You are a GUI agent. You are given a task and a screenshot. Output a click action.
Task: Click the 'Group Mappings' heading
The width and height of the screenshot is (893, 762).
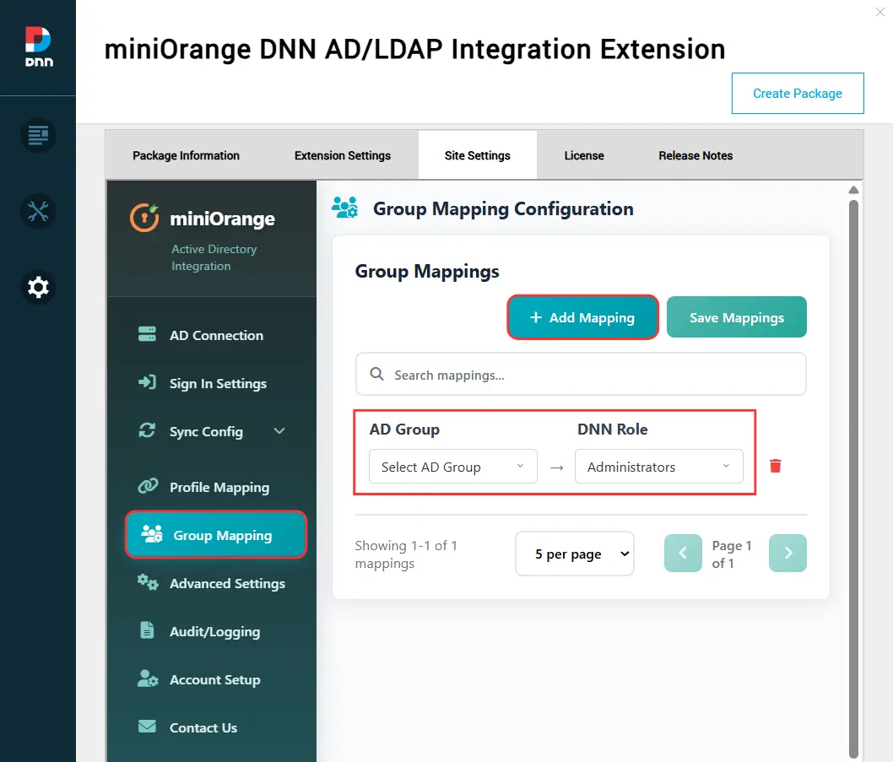[427, 272]
